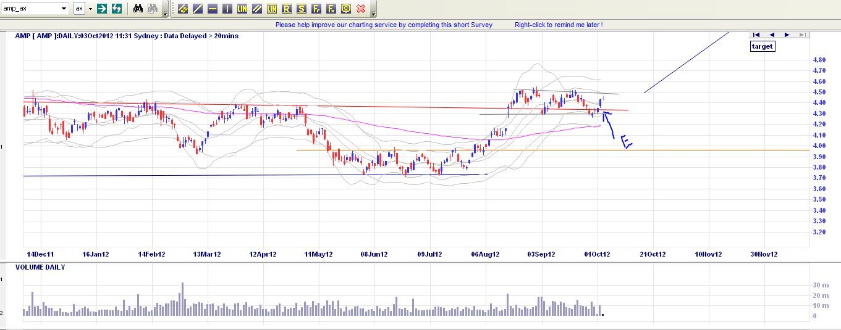Click the 13Mar12 date label
Viewport: 841px width, 330px height.
point(207,254)
